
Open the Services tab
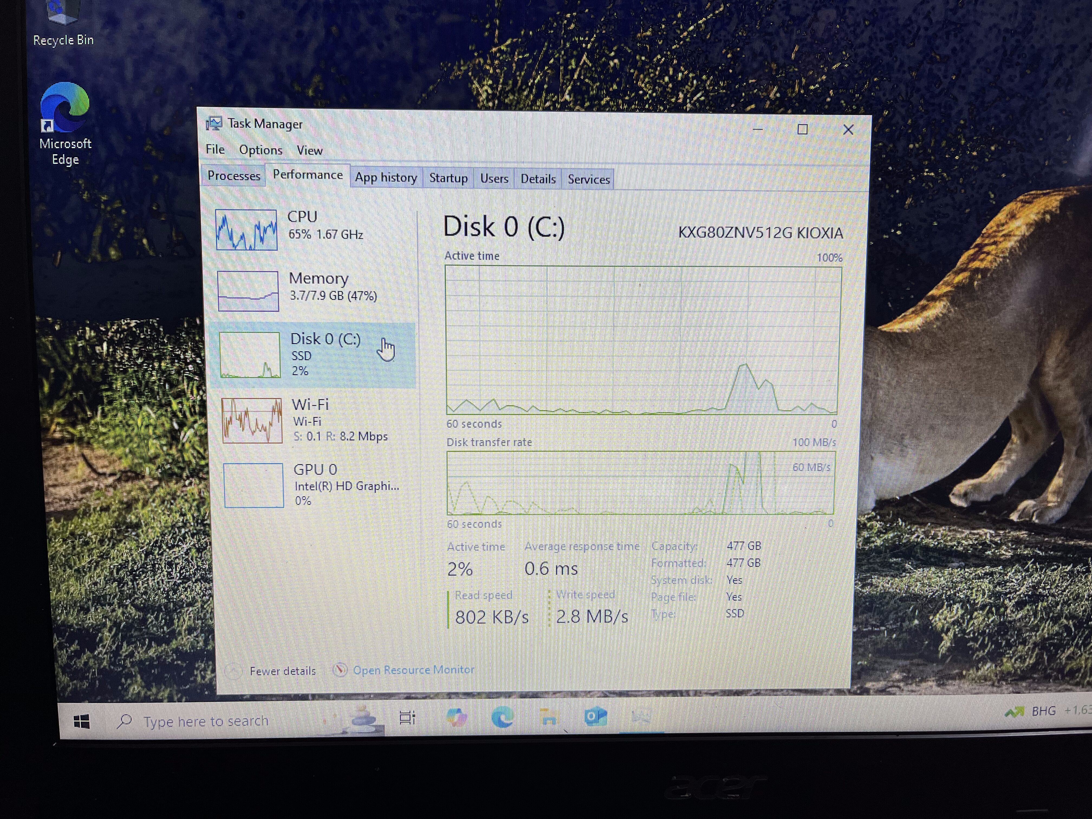click(x=589, y=179)
